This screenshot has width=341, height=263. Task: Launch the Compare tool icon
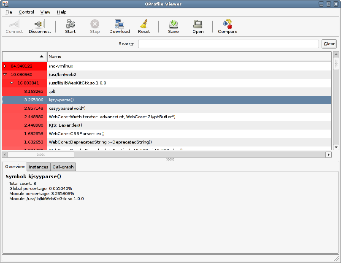pos(227,24)
